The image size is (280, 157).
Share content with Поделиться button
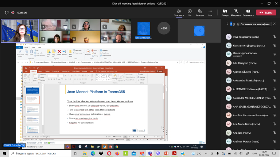[248, 13]
